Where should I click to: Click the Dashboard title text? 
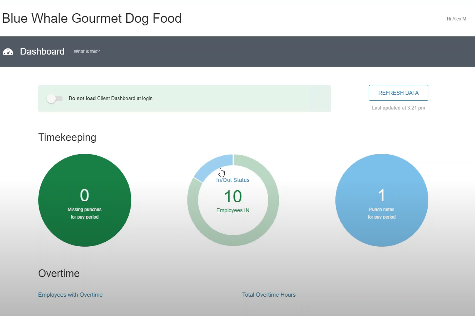(42, 52)
